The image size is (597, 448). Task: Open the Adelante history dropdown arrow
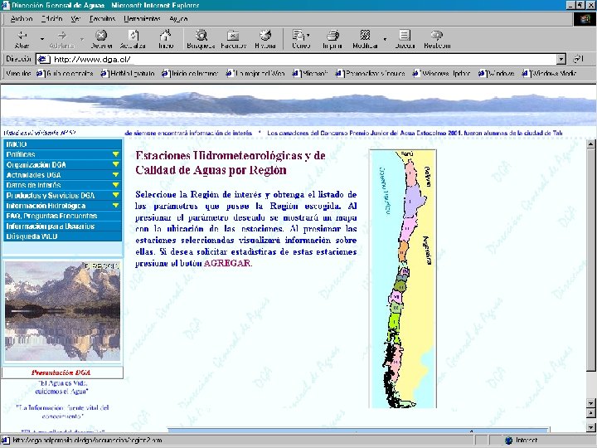click(x=82, y=39)
